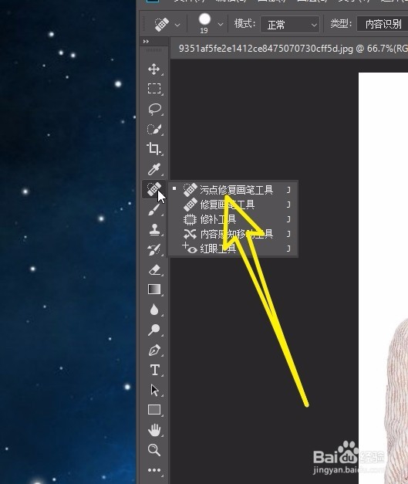The width and height of the screenshot is (408, 484).
Task: Choose 红眼工具 from the flyout
Action: [233, 249]
